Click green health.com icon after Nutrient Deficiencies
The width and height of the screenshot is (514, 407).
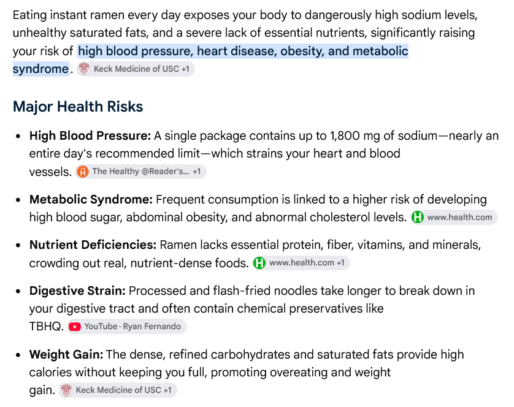tap(259, 263)
